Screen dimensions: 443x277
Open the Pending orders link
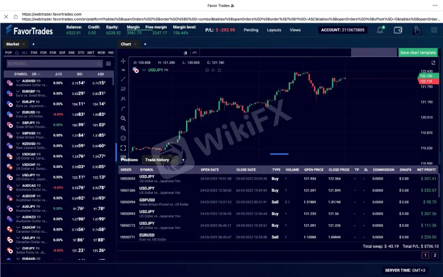[x=251, y=30]
